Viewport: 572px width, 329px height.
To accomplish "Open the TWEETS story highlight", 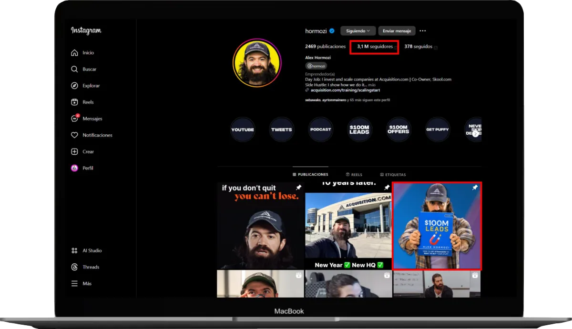I will click(x=282, y=130).
